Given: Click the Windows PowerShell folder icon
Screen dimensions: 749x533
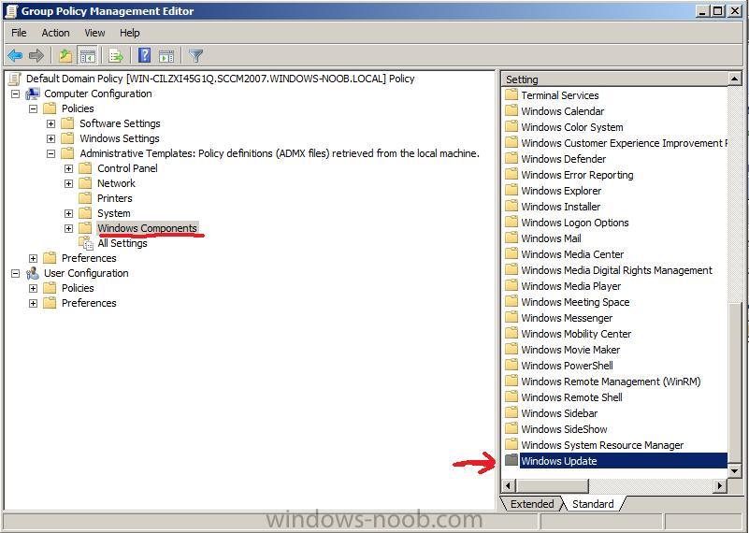Looking at the screenshot, I should click(x=511, y=366).
